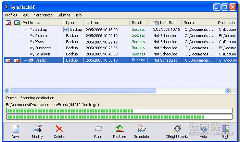This screenshot has width=240, height=142.
Task: Click the Next Run calendar icon
Action: pyautogui.click(x=156, y=23)
